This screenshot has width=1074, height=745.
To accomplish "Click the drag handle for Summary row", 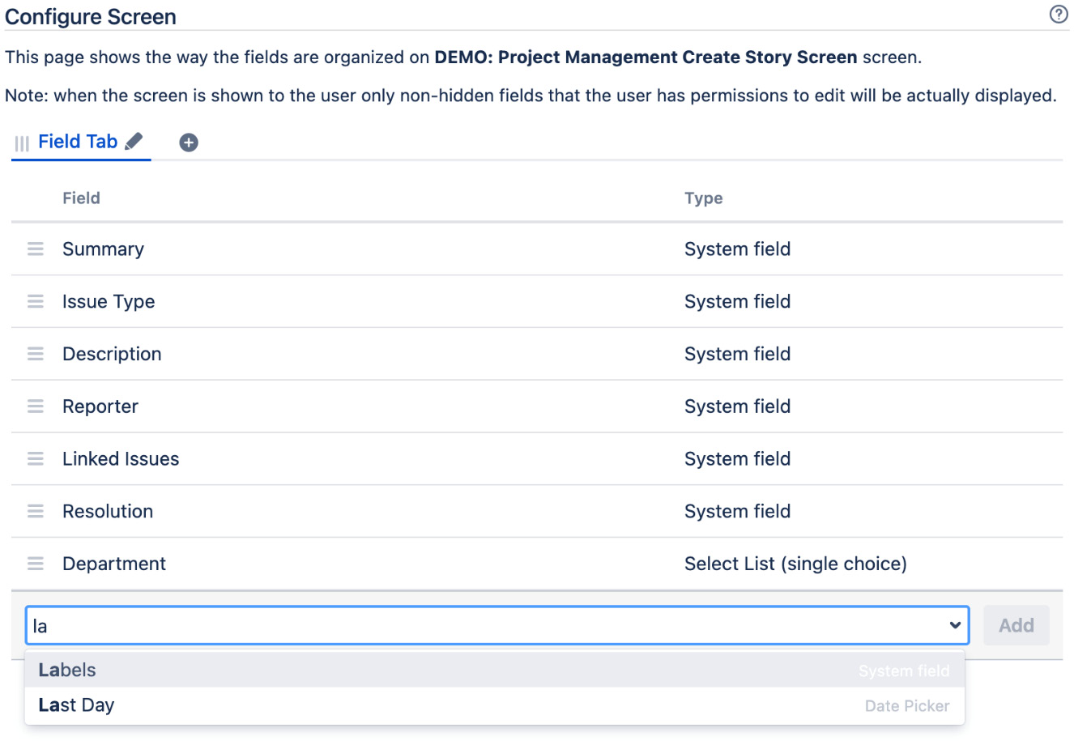I will point(36,249).
